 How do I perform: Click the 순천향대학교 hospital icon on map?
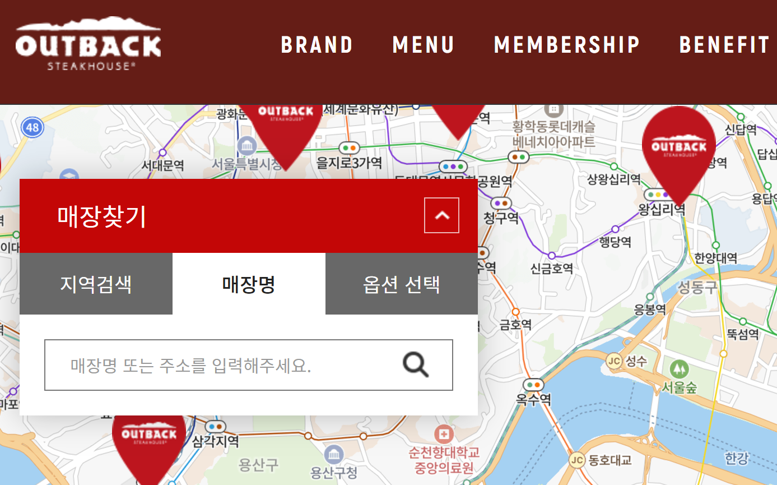tap(444, 435)
